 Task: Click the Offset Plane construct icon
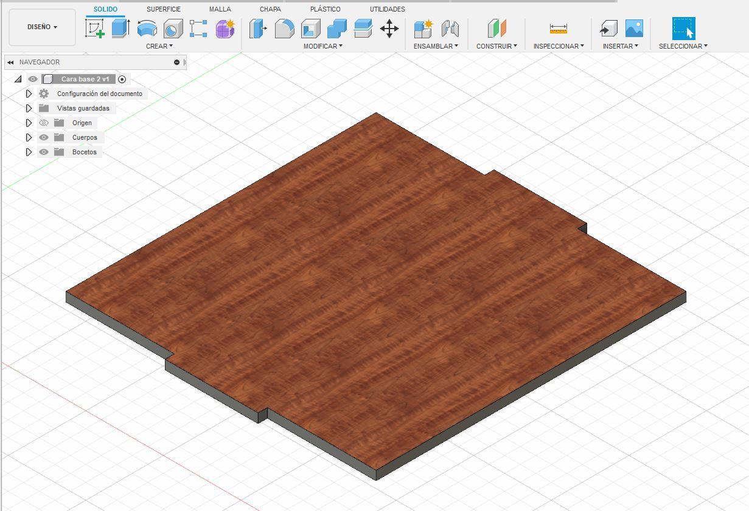point(496,29)
